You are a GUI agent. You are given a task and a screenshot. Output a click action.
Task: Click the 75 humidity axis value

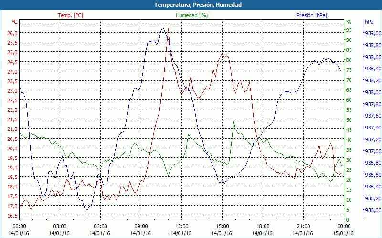pyautogui.click(x=349, y=70)
